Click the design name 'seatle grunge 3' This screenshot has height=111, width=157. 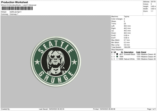coord(15,12)
